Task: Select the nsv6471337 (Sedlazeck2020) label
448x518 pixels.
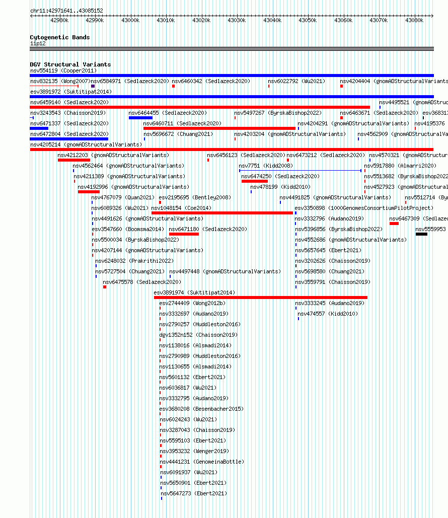Action: 69,123
